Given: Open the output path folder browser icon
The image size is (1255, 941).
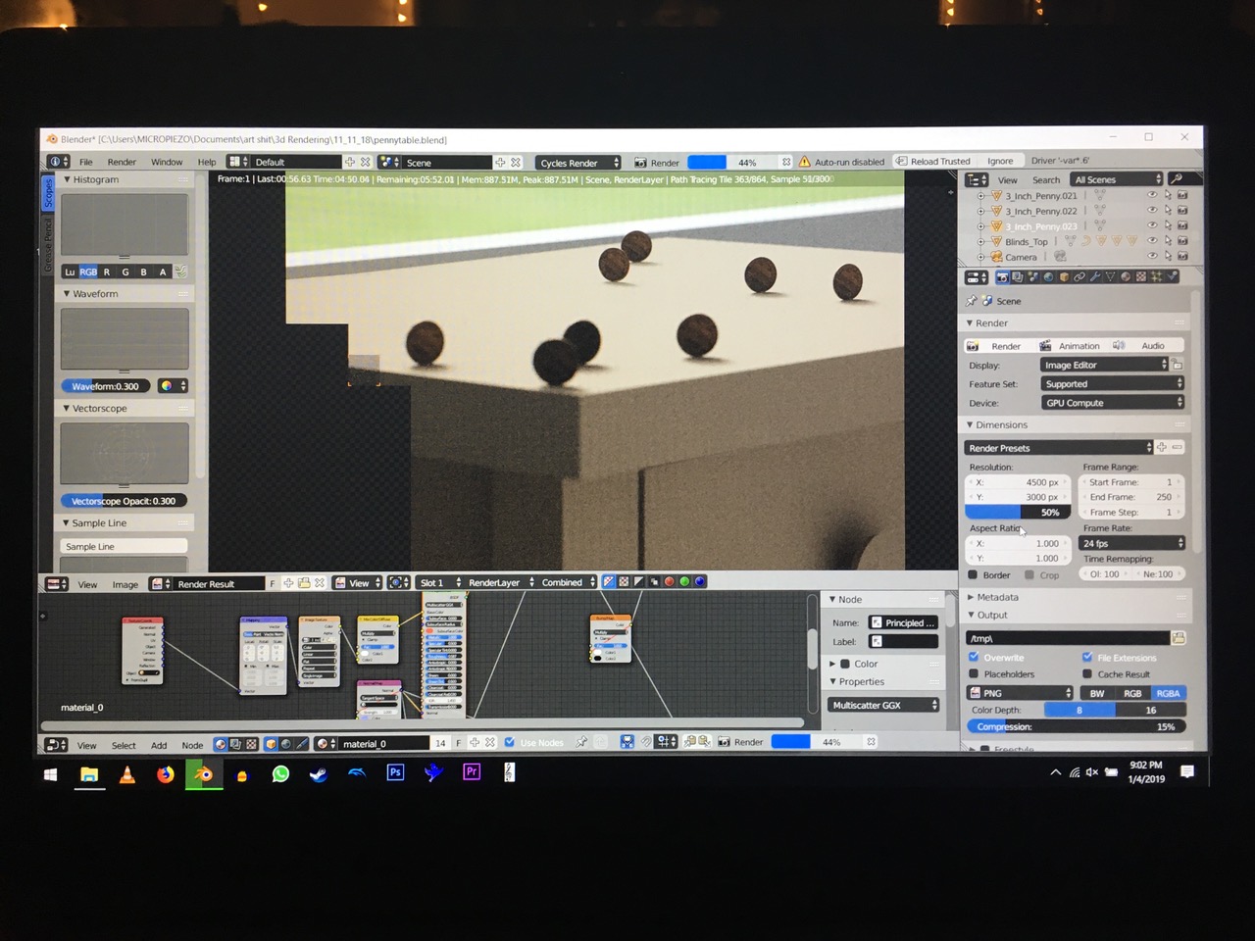Looking at the screenshot, I should [1179, 638].
